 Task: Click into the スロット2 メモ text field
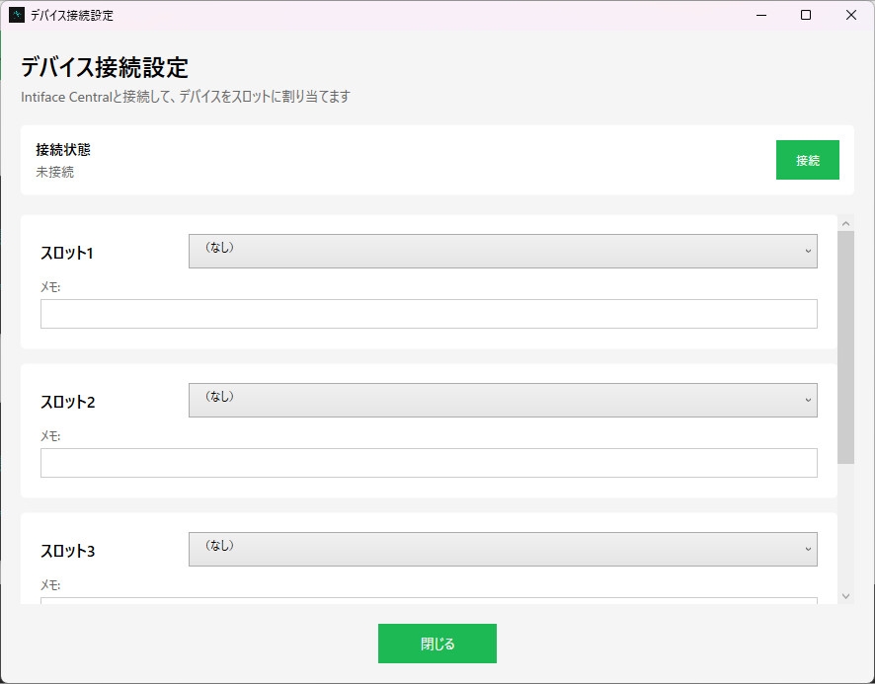coord(429,463)
